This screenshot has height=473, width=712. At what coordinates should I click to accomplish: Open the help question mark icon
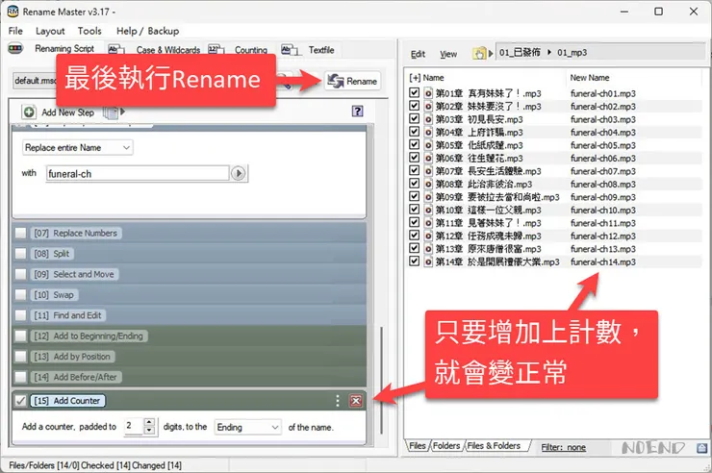click(357, 112)
